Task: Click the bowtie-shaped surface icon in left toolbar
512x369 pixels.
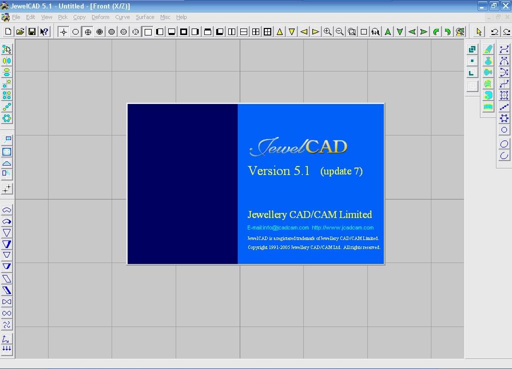Action: [x=7, y=302]
